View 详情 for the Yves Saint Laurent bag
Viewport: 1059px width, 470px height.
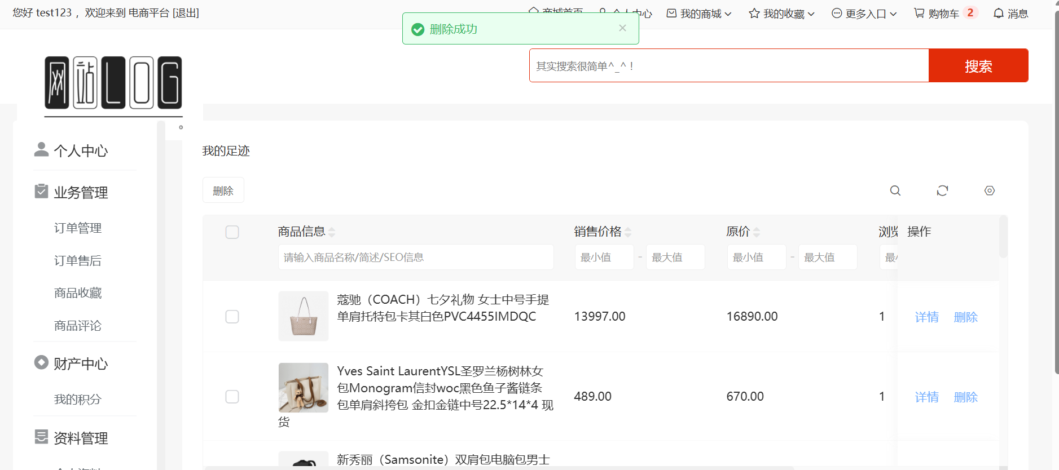(927, 397)
